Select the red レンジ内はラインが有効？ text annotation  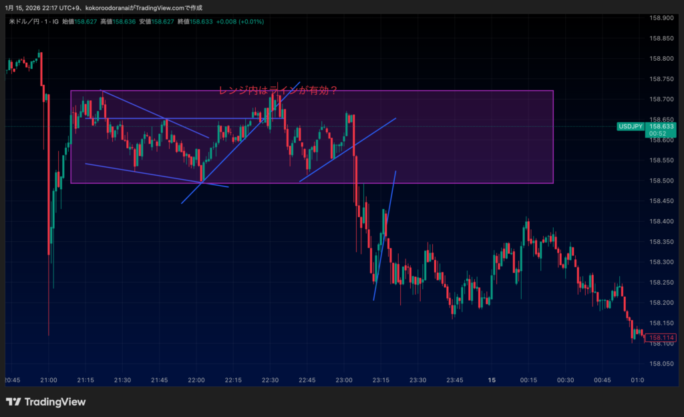tap(278, 92)
